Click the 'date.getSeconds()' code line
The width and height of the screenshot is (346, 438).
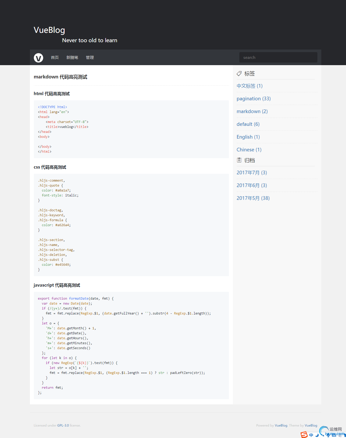[68, 348]
